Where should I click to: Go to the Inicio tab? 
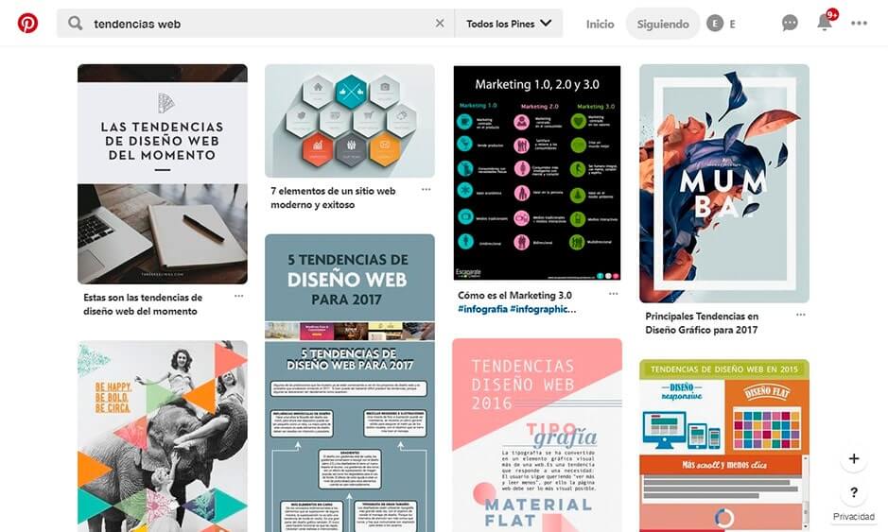click(x=600, y=24)
